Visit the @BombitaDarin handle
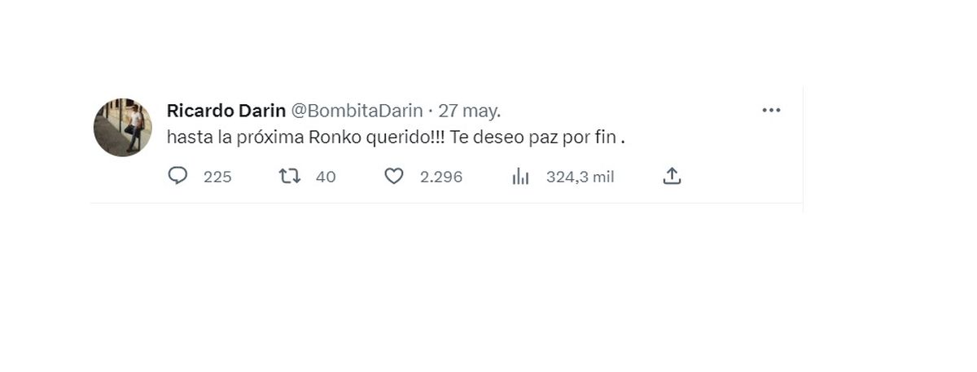The image size is (977, 372). click(x=357, y=111)
